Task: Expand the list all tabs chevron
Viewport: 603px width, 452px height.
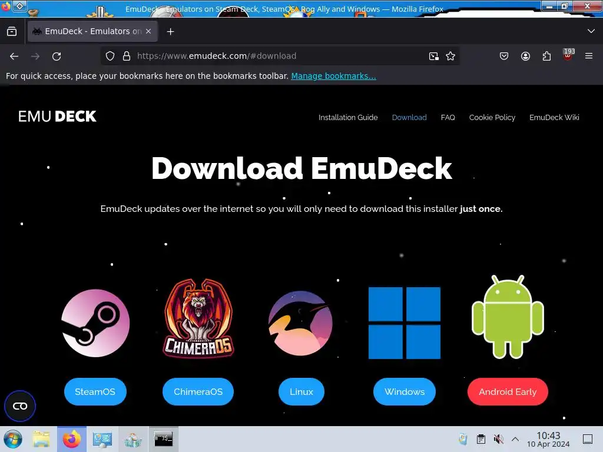Action: [x=591, y=31]
